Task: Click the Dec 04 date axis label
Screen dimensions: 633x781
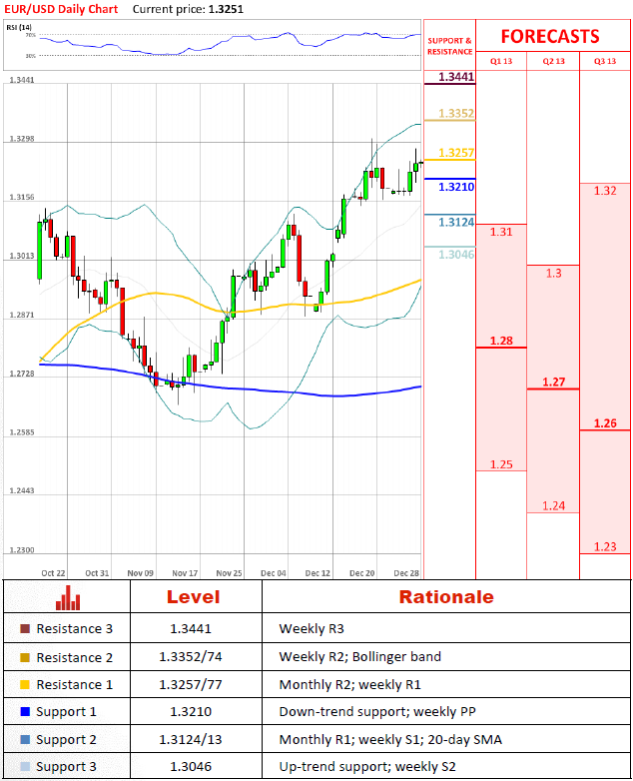Action: point(274,573)
